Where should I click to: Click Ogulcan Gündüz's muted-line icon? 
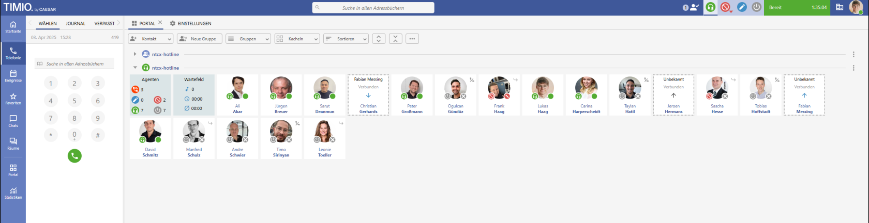click(x=472, y=79)
